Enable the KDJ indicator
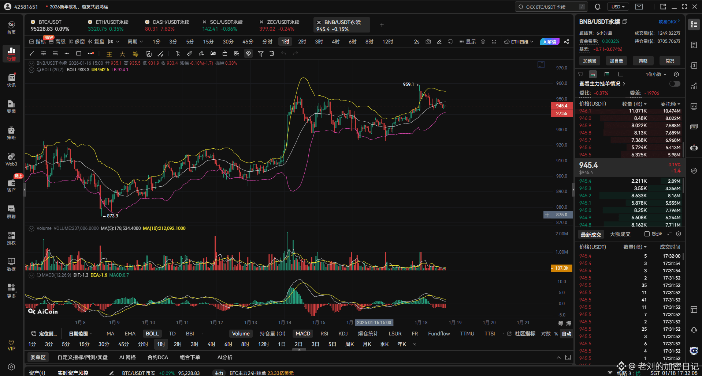702x376 pixels. [x=343, y=334]
